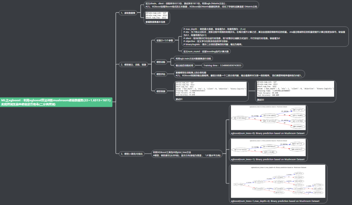The height and width of the screenshot is (205, 352).
Task: Select the '模型训练' node
Action: click(x=161, y=62)
